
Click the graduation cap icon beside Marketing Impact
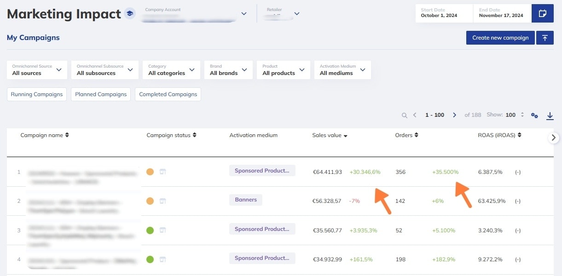click(130, 14)
